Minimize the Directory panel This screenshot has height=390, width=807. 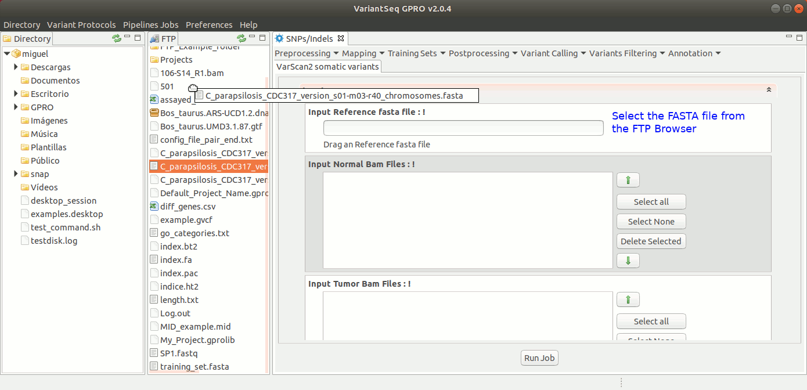pyautogui.click(x=127, y=38)
